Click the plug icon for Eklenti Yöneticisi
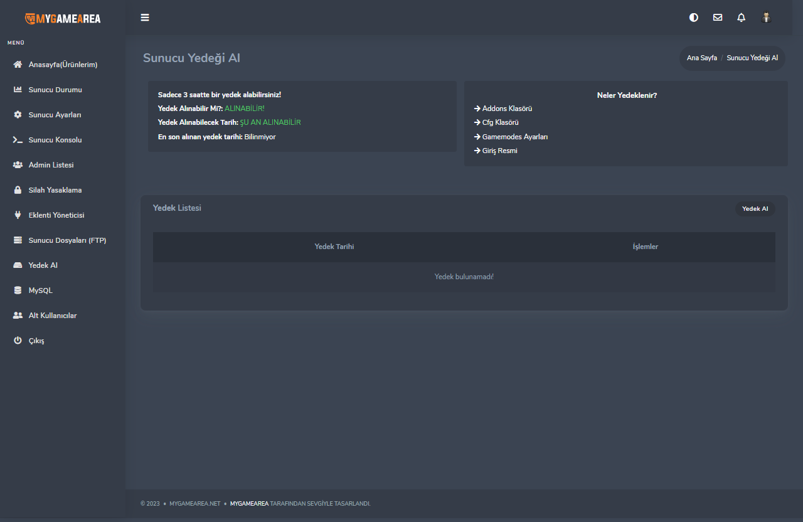The width and height of the screenshot is (803, 522). 18,215
